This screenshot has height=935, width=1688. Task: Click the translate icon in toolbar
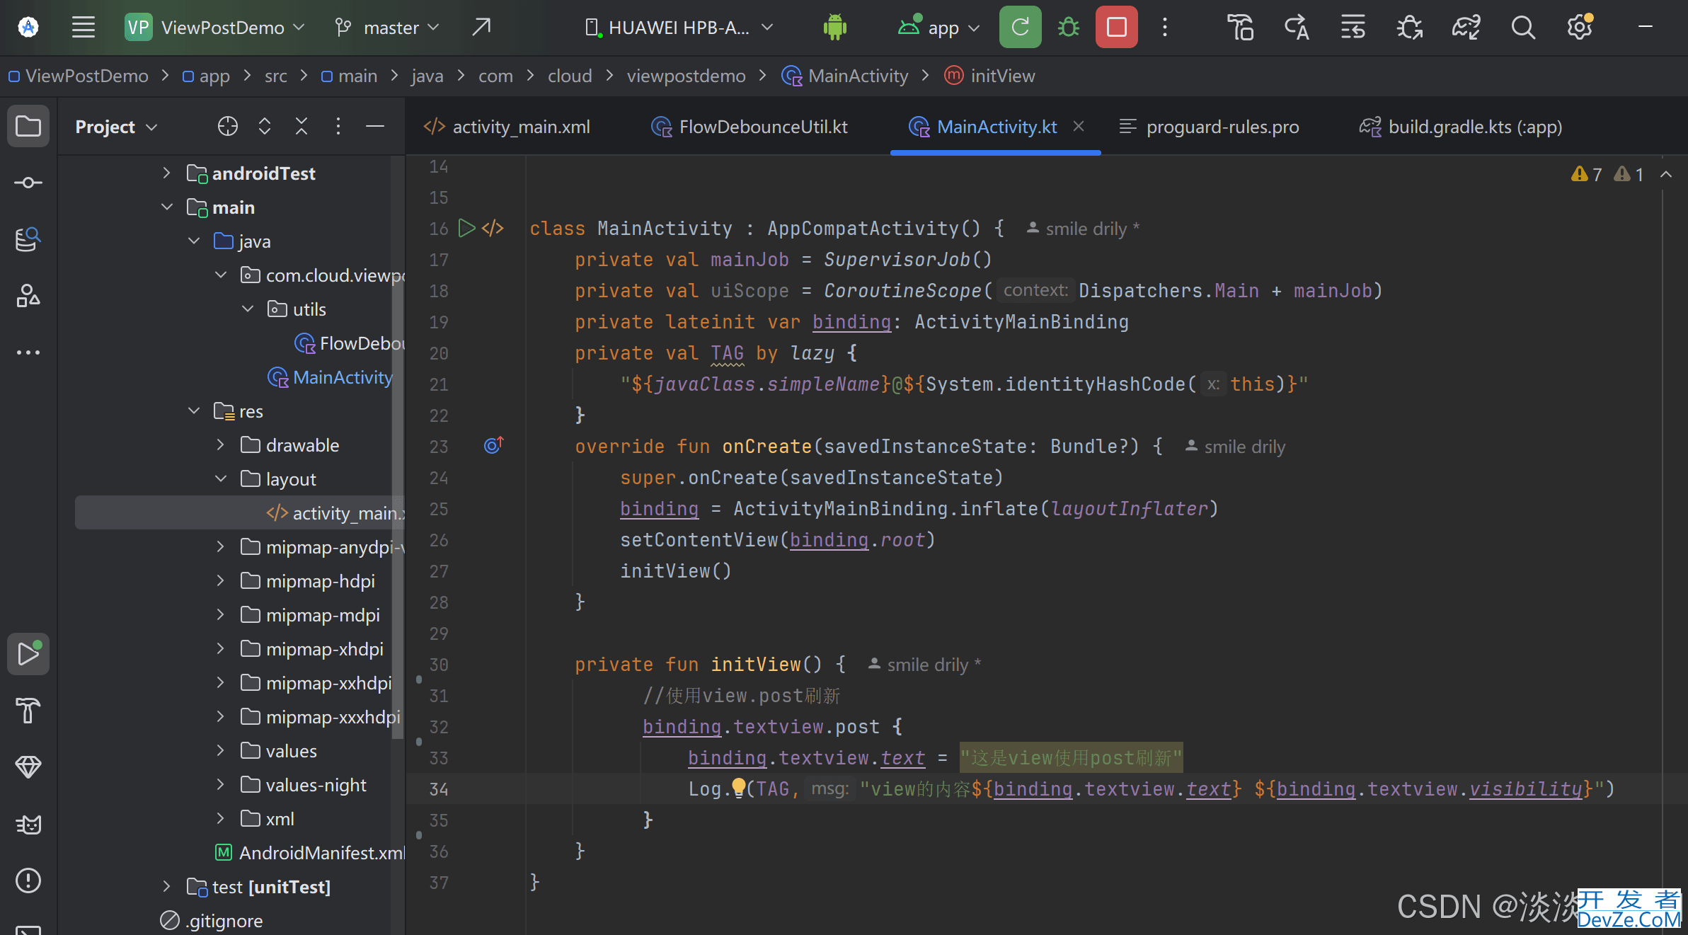click(1296, 28)
